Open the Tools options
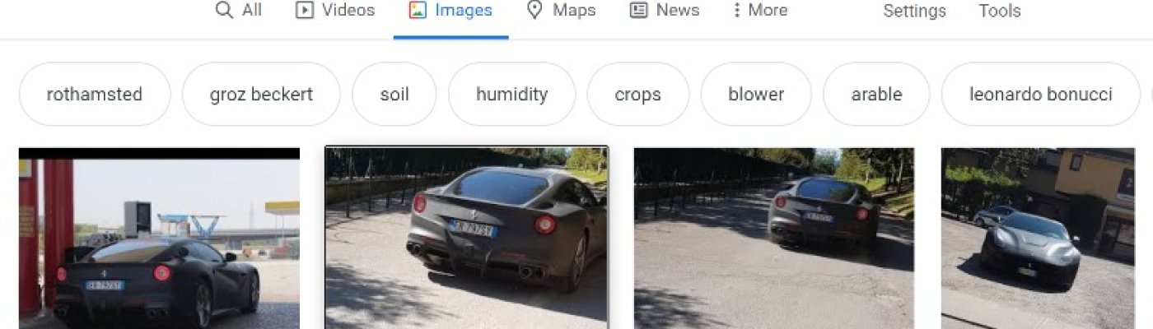This screenshot has height=329, width=1153. coord(1000,11)
